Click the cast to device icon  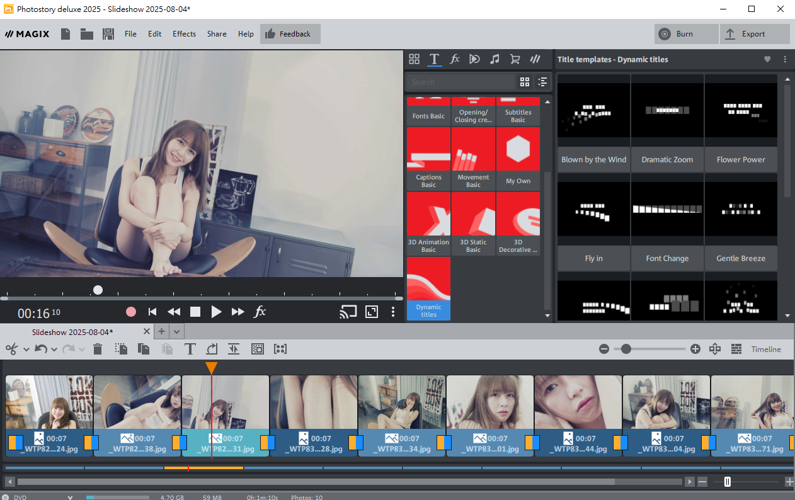(348, 312)
